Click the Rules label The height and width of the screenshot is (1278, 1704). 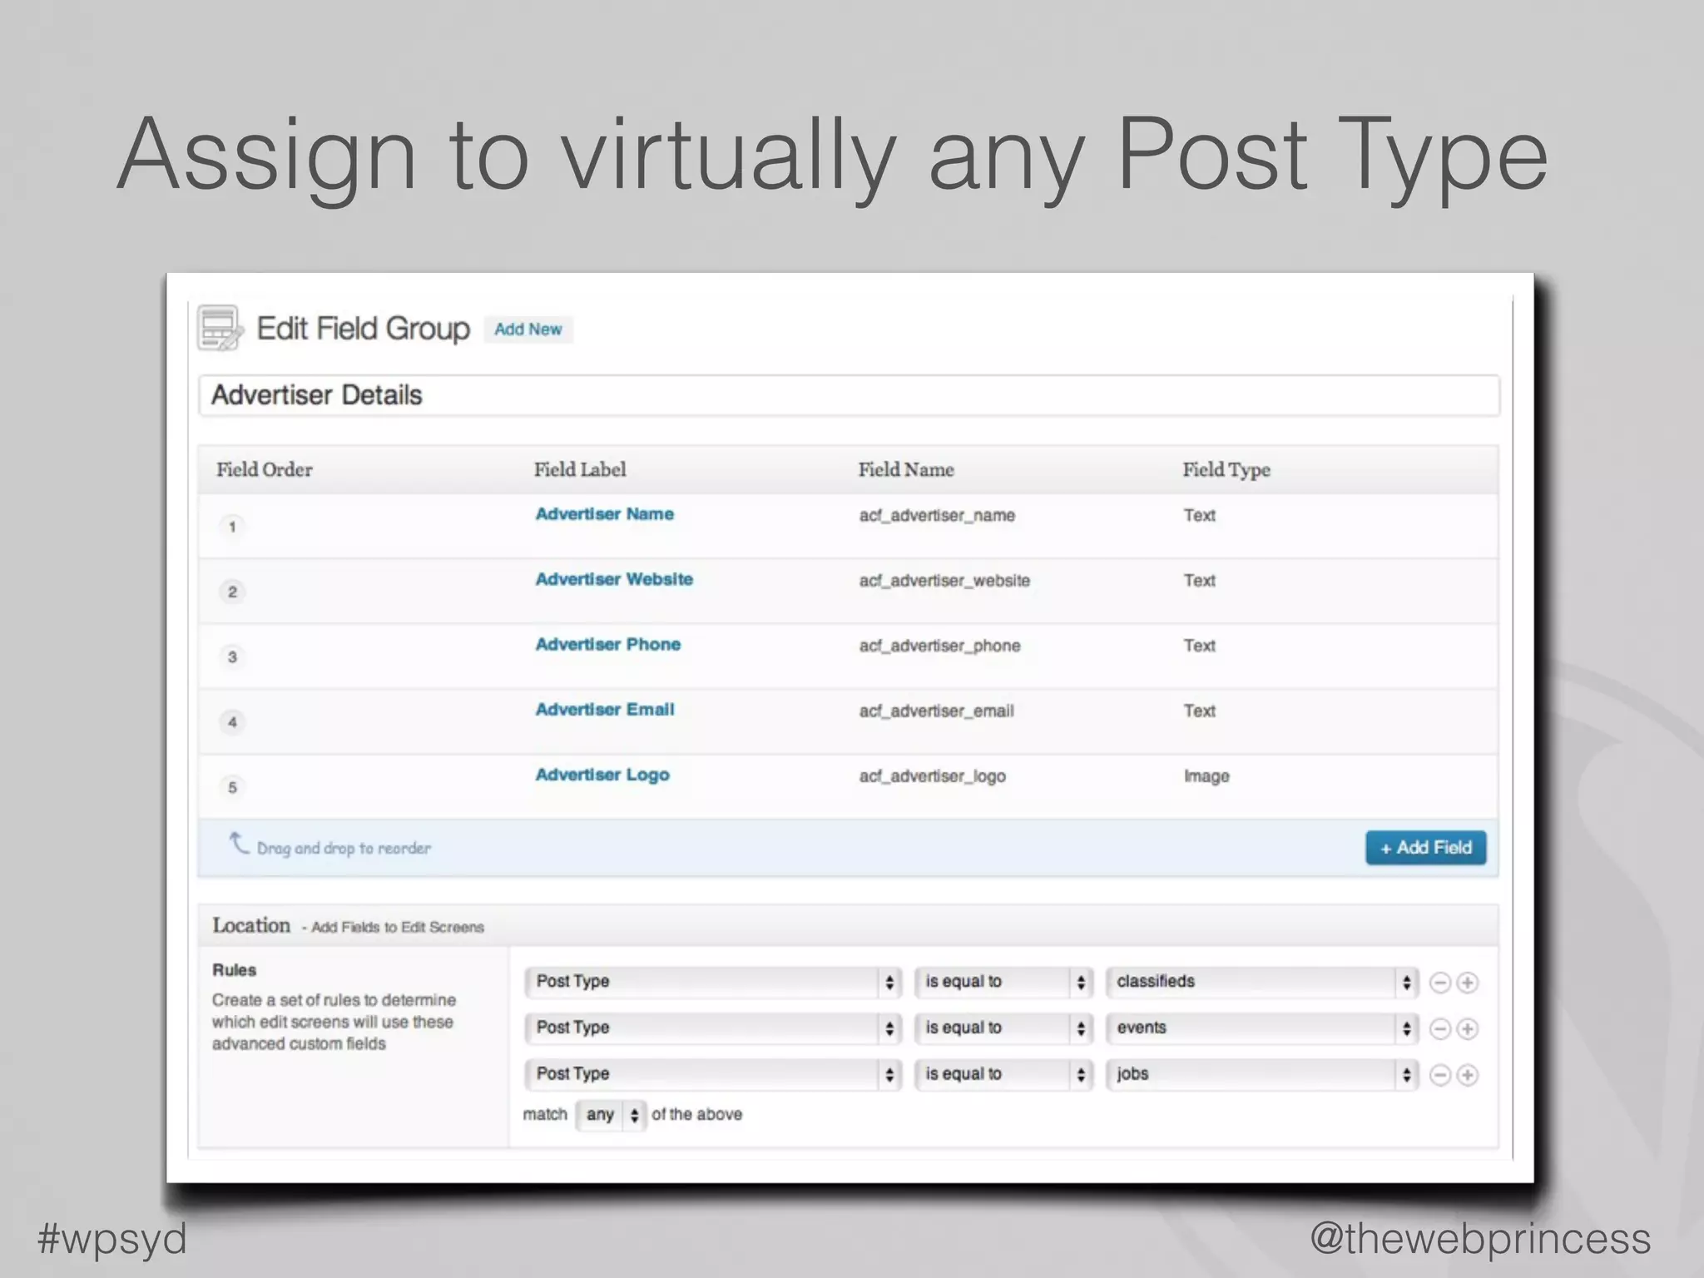point(235,970)
